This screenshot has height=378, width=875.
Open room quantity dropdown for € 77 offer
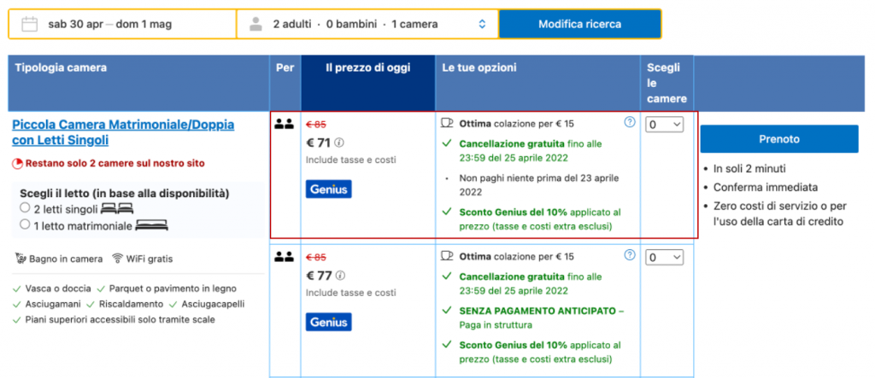[666, 257]
